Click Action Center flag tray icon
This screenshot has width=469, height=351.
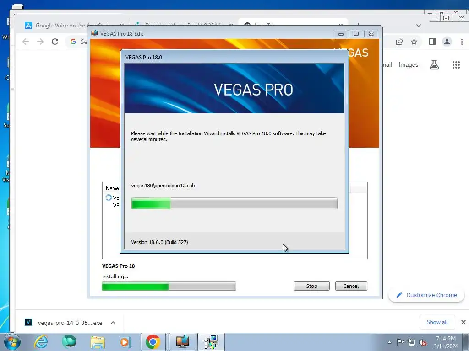(x=400, y=342)
